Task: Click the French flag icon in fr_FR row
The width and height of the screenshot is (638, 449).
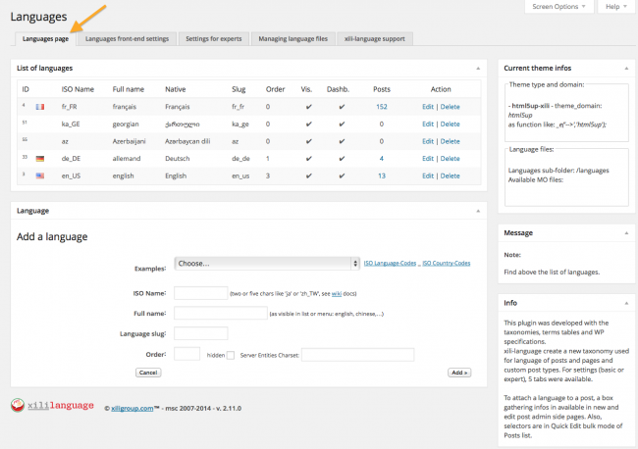Action: click(40, 107)
